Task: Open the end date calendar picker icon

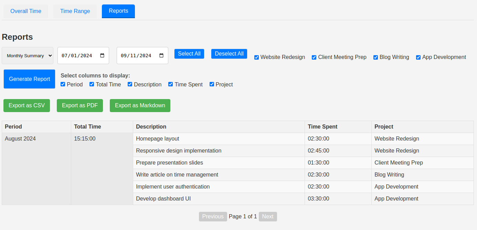Action: [x=161, y=56]
